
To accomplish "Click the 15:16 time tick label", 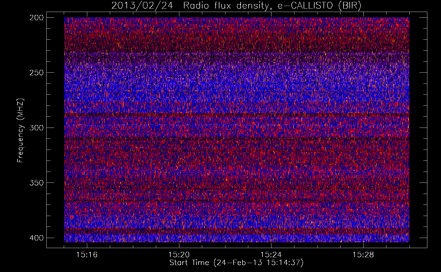I will [x=87, y=255].
